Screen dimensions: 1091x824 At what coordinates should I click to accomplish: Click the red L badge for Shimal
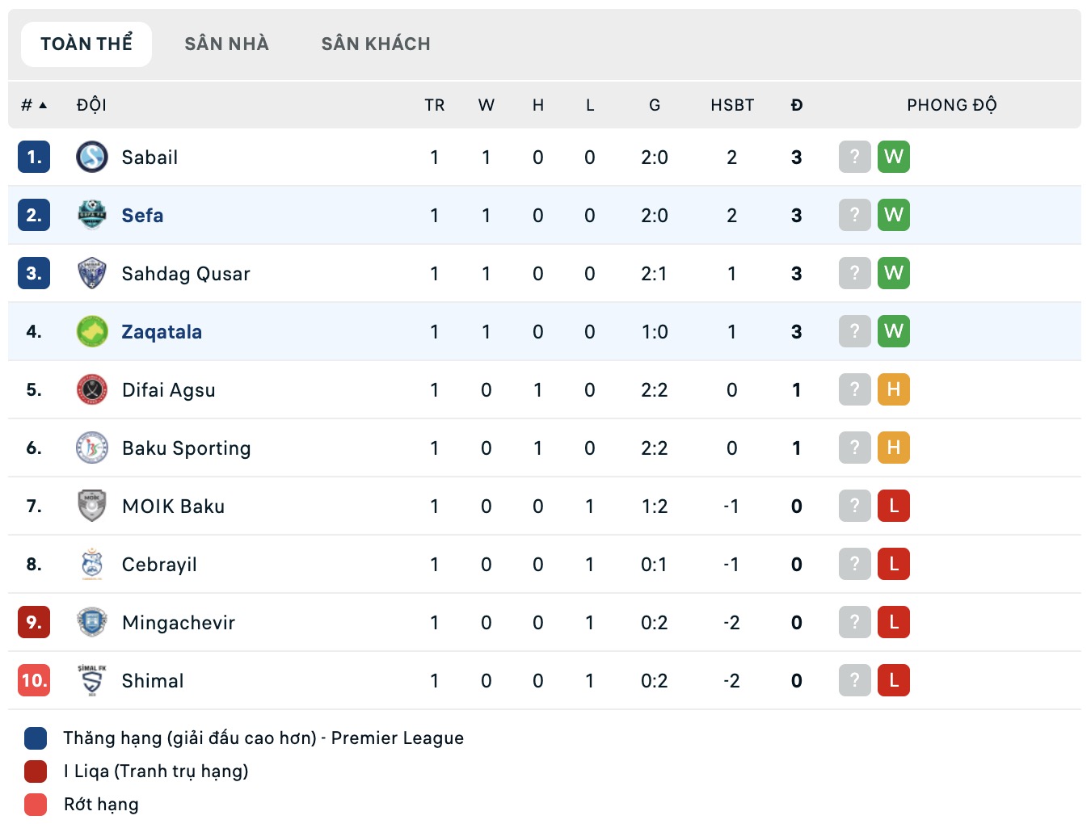(x=894, y=680)
